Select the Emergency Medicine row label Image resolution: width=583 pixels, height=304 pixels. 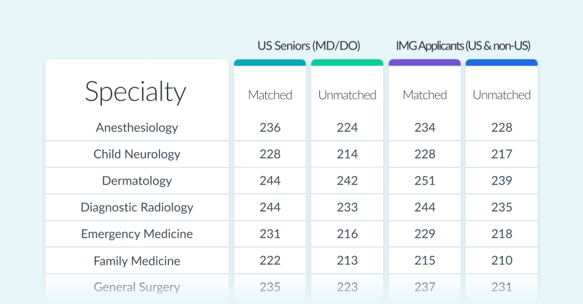pyautogui.click(x=137, y=233)
